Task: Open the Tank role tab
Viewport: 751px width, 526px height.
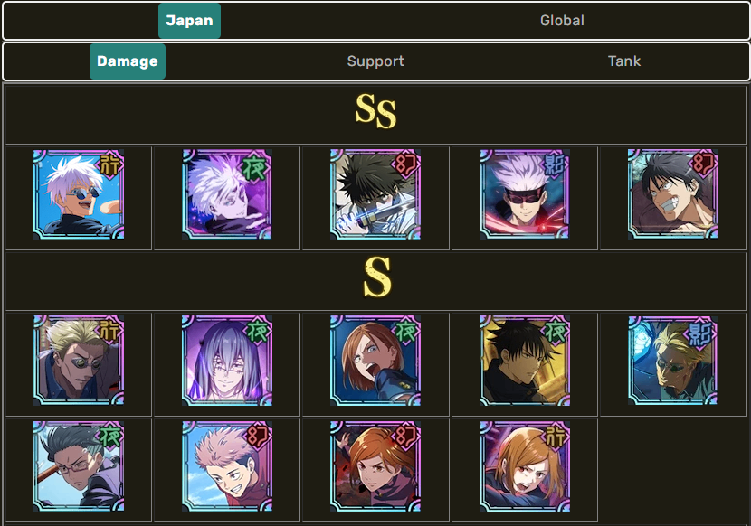Action: point(624,61)
